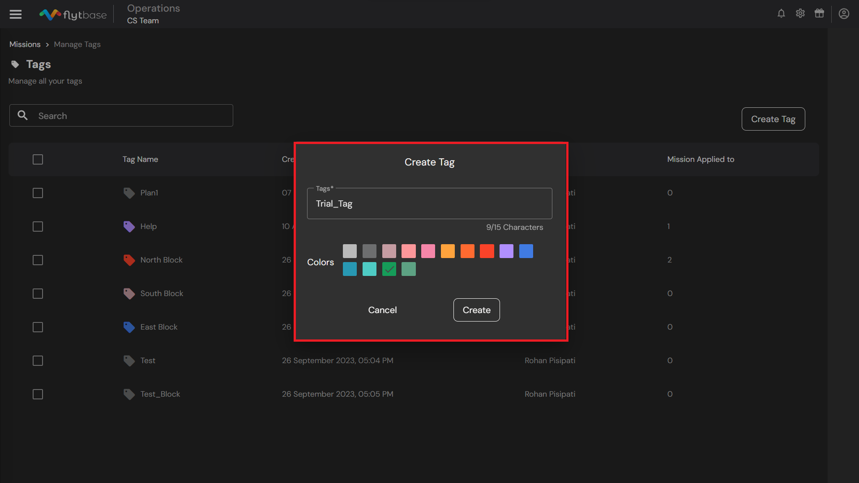Select the Test_Block row checkbox
The height and width of the screenshot is (483, 859).
point(38,394)
